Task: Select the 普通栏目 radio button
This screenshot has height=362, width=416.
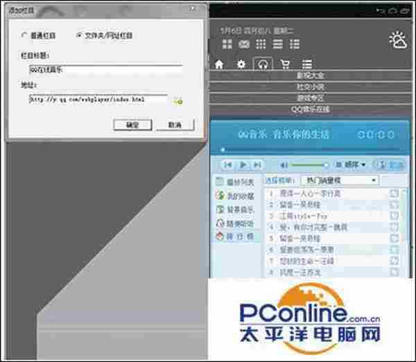Action: pyautogui.click(x=26, y=35)
